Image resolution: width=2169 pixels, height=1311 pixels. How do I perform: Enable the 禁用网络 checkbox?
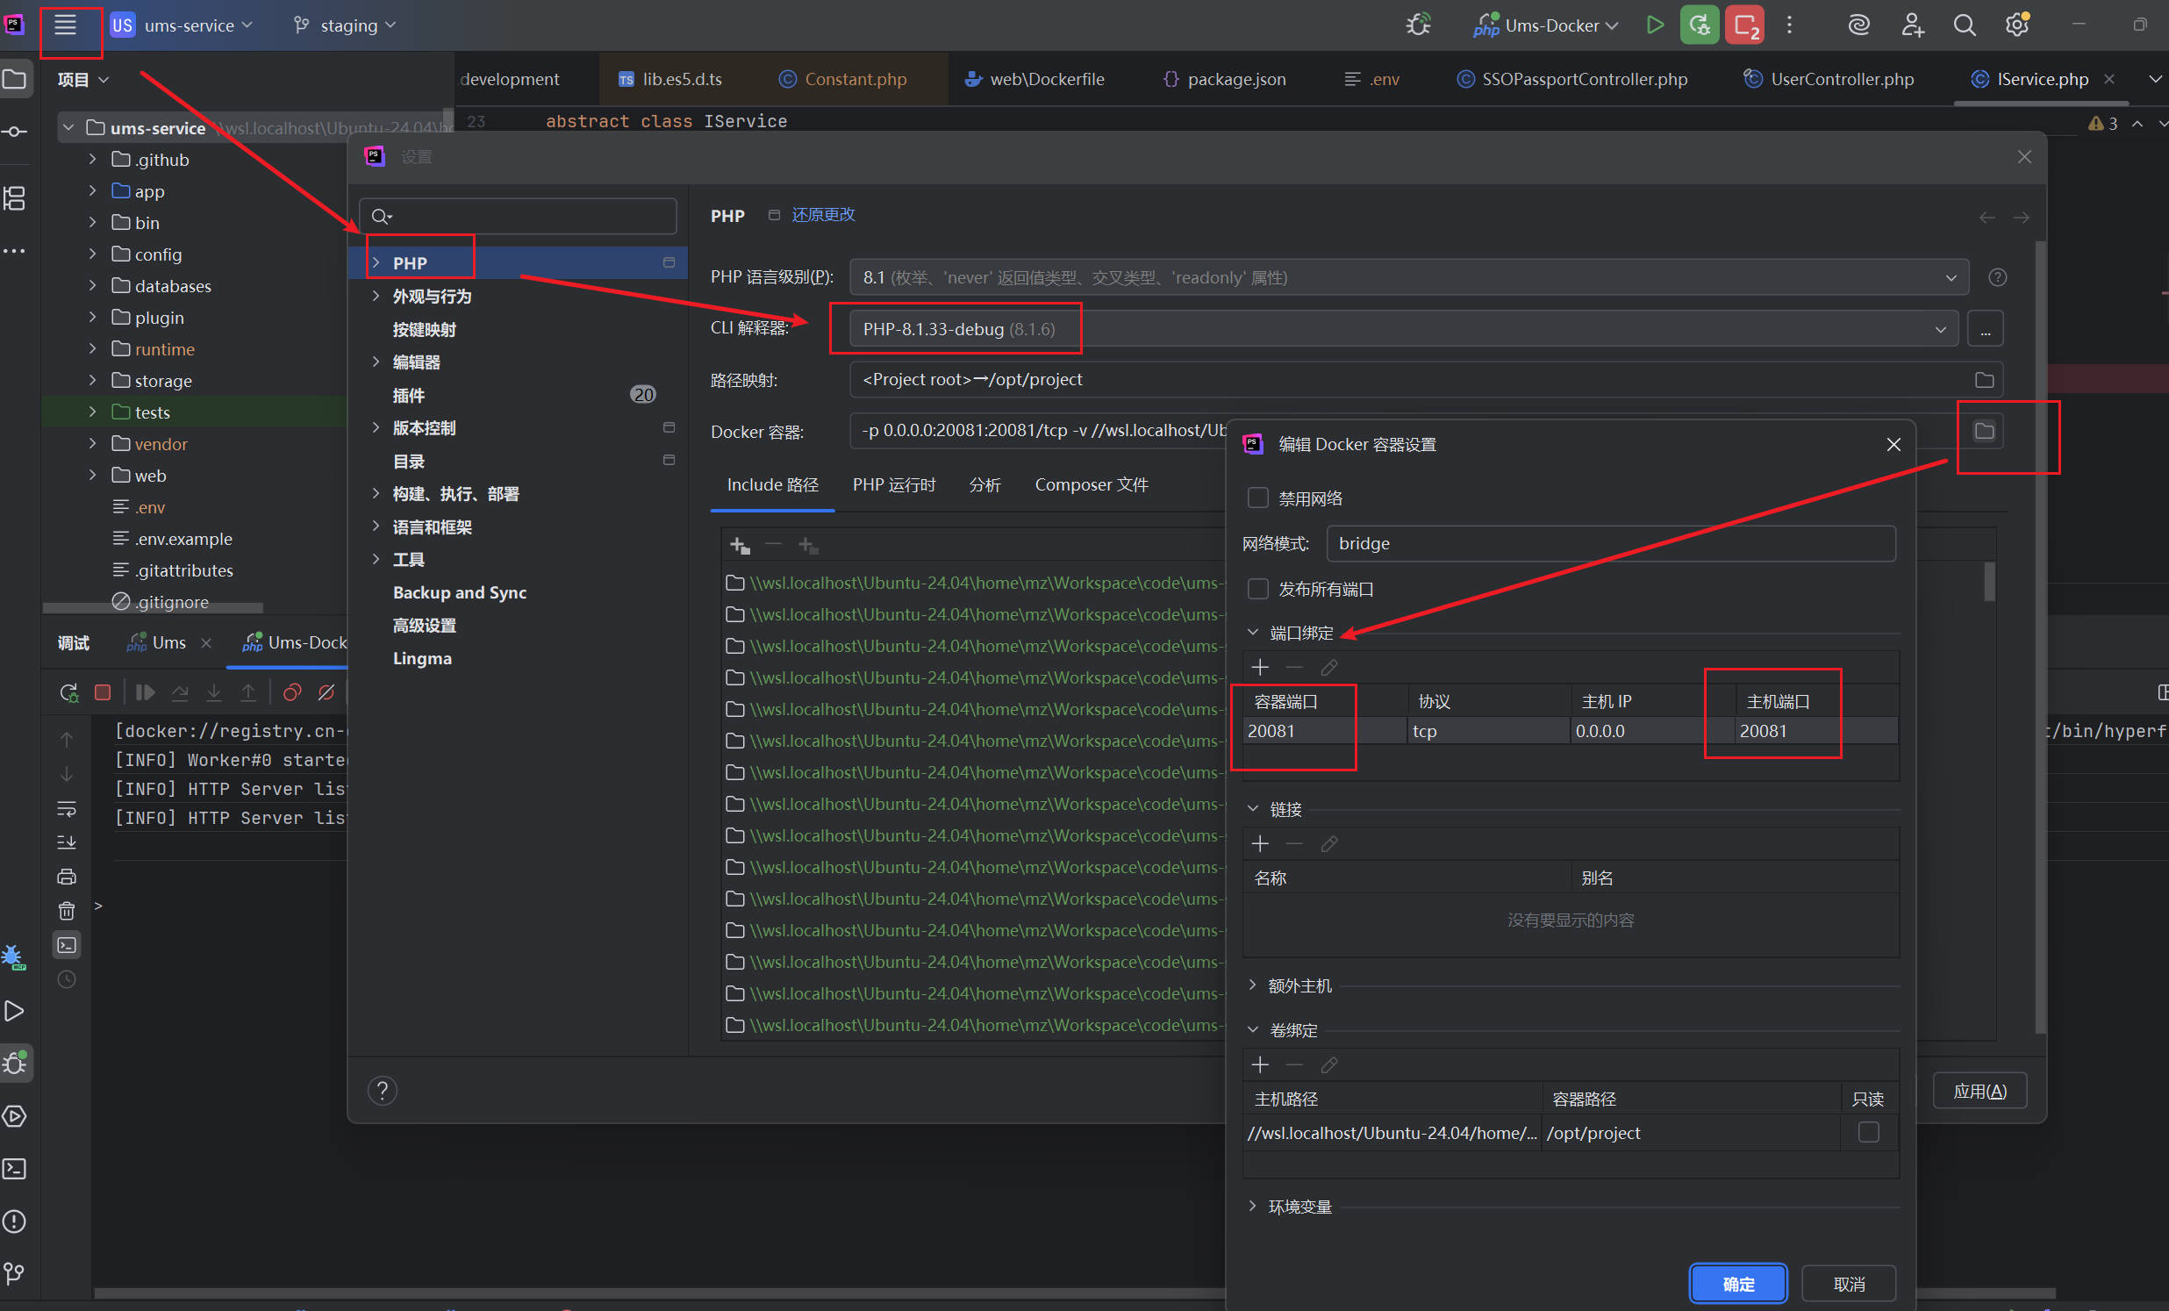click(x=1258, y=498)
